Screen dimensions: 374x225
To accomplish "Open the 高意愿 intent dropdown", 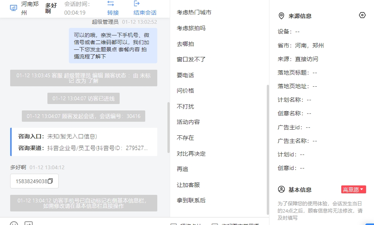I will (353, 190).
